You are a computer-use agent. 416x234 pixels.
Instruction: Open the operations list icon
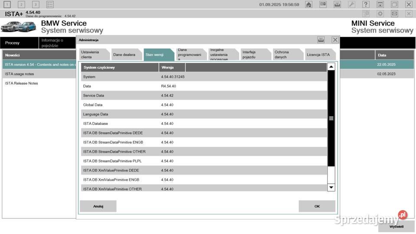[x=50, y=4]
